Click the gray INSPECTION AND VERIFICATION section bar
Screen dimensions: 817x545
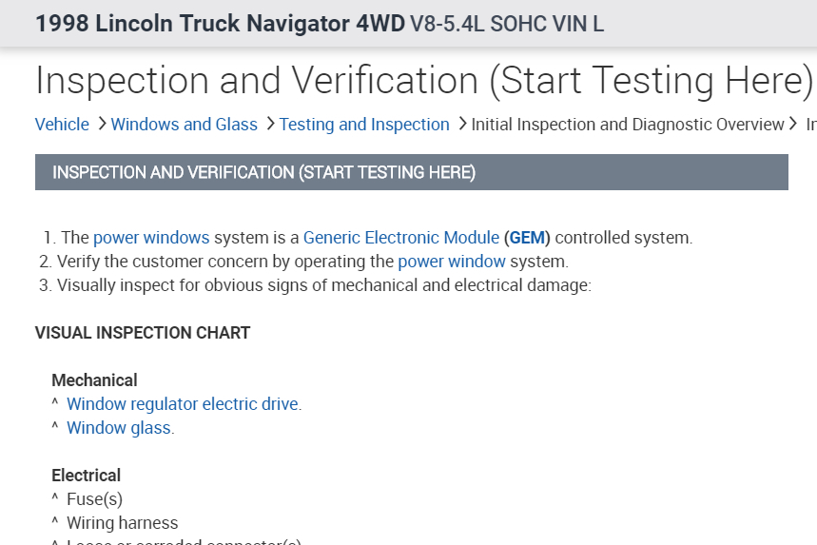click(x=411, y=172)
